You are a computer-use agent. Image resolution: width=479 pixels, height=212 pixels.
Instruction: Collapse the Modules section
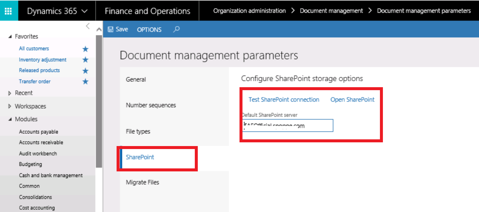[10, 120]
